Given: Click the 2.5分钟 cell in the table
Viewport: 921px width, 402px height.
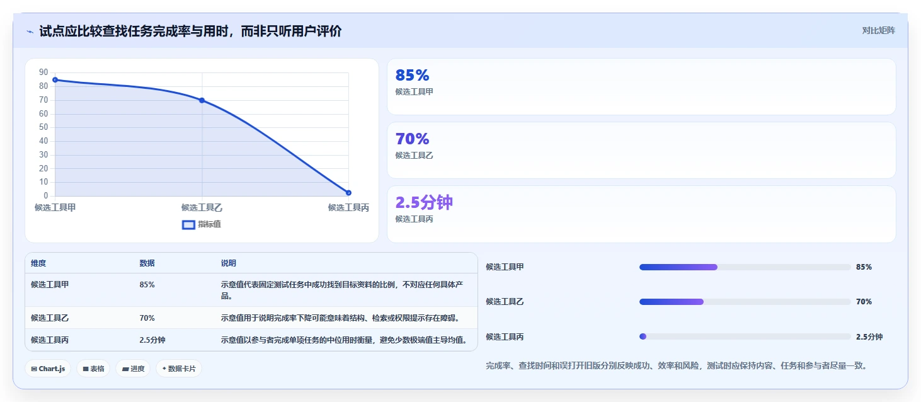Looking at the screenshot, I should coord(152,340).
